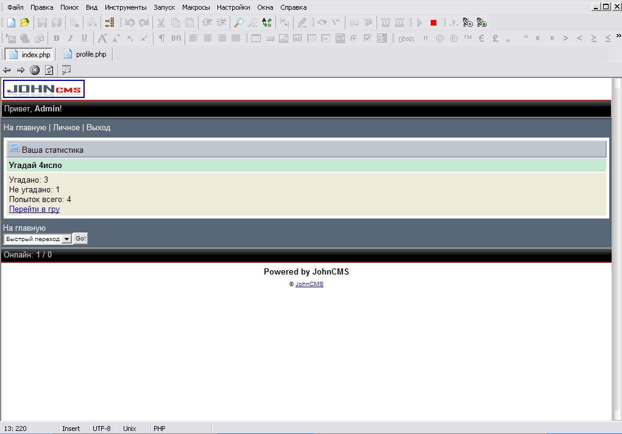Expand hidden toolbar items chevron
This screenshot has width=622, height=434.
(618, 36)
